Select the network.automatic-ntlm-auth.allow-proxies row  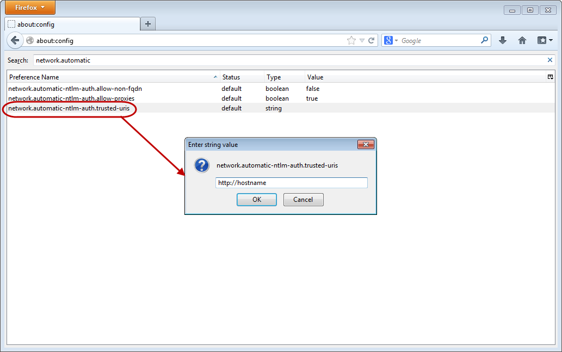coord(109,98)
